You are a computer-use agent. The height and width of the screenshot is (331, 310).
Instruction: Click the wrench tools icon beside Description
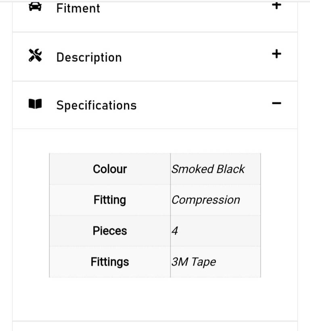coord(35,56)
